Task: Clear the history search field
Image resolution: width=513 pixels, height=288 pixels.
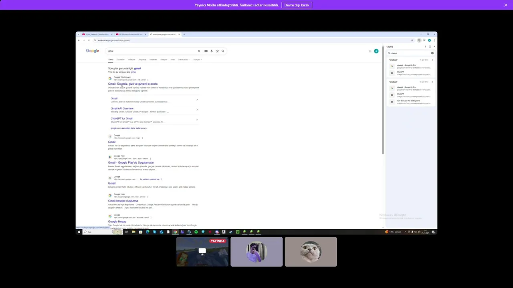Action: [432, 53]
